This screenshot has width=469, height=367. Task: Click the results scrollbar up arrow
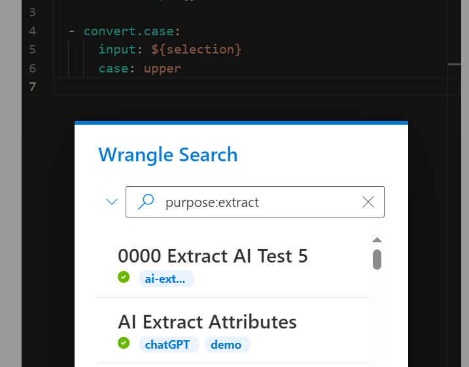[377, 240]
